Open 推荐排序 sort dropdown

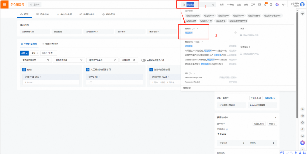pos(129,60)
